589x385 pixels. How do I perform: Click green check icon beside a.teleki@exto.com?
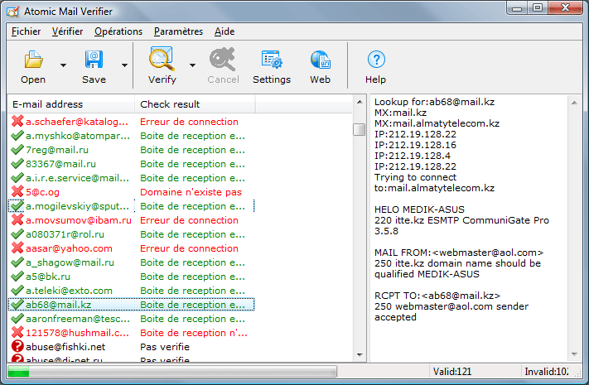17,291
